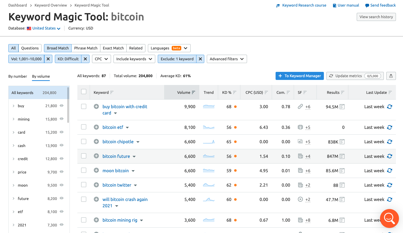403x233 pixels.
Task: Click the export upload icon button
Action: point(391,76)
